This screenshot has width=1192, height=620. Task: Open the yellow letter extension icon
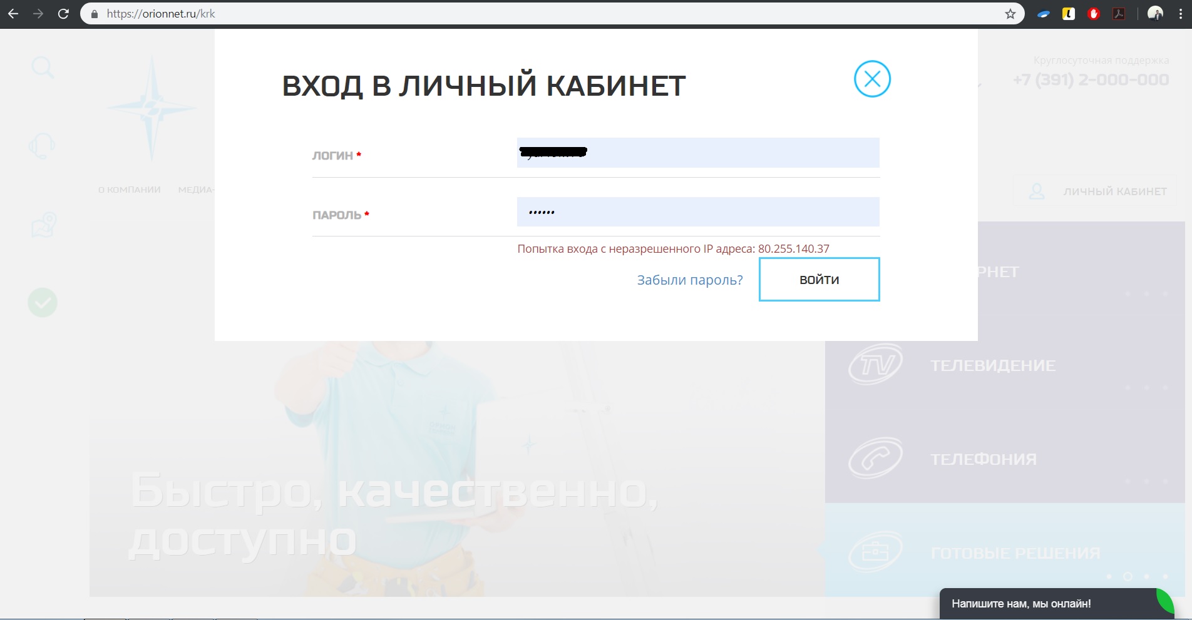coord(1069,14)
